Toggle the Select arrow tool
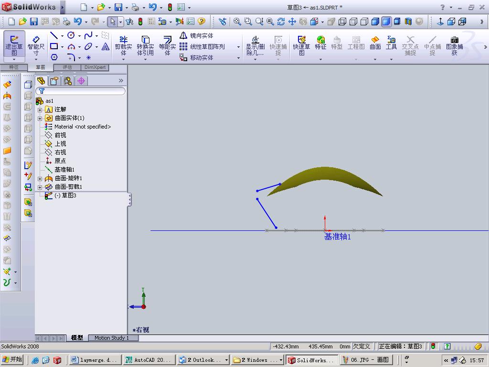 click(113, 21)
